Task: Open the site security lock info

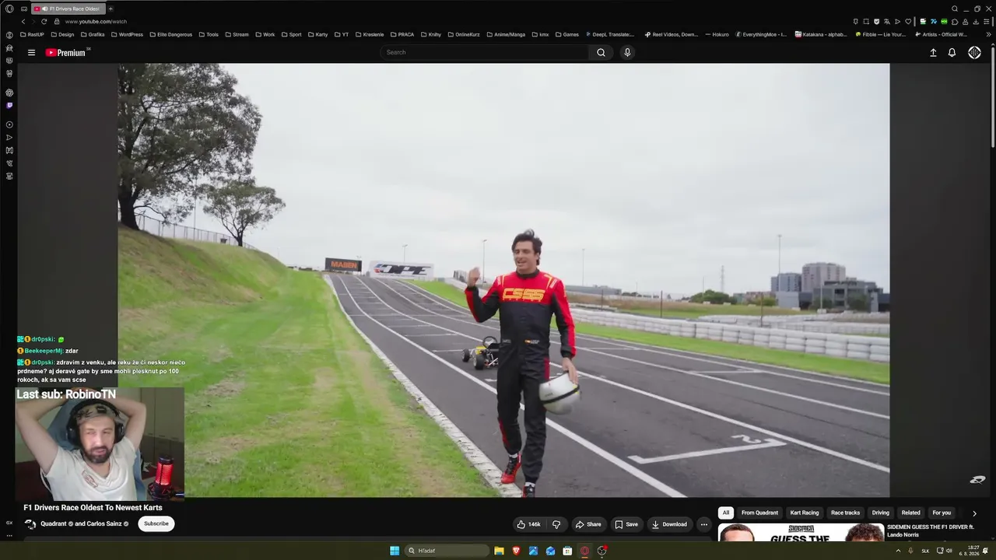Action: click(57, 22)
